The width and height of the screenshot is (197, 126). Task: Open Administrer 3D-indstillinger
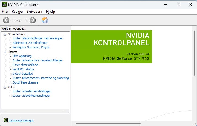coord(30,43)
